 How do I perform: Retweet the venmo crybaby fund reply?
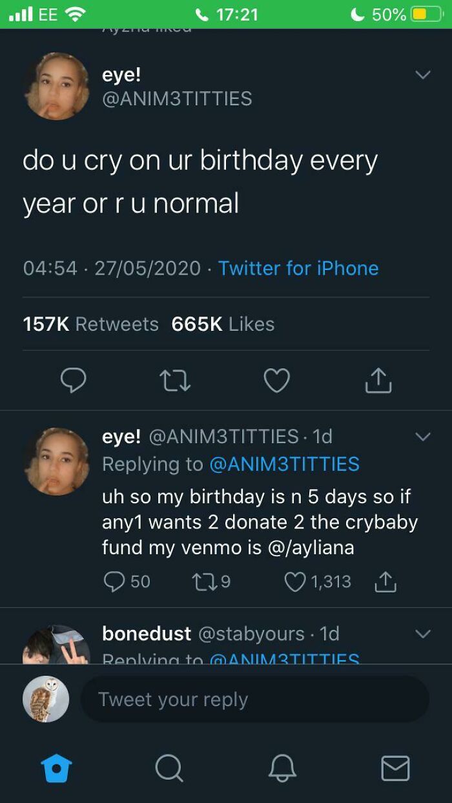pos(202,581)
